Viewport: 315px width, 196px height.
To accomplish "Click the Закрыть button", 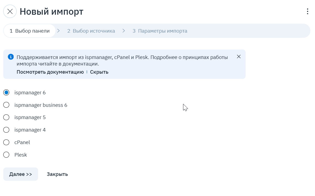I will pyautogui.click(x=57, y=174).
